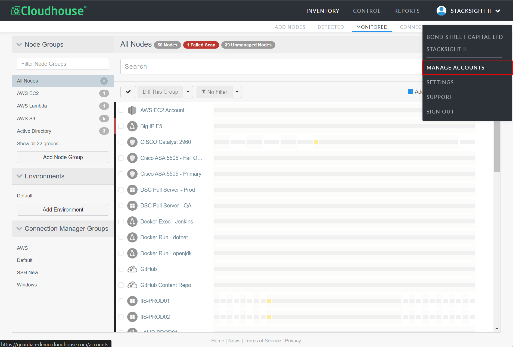This screenshot has height=347, width=513.
Task: Click Docker Run openjdk Linux icon
Action: pos(132,253)
